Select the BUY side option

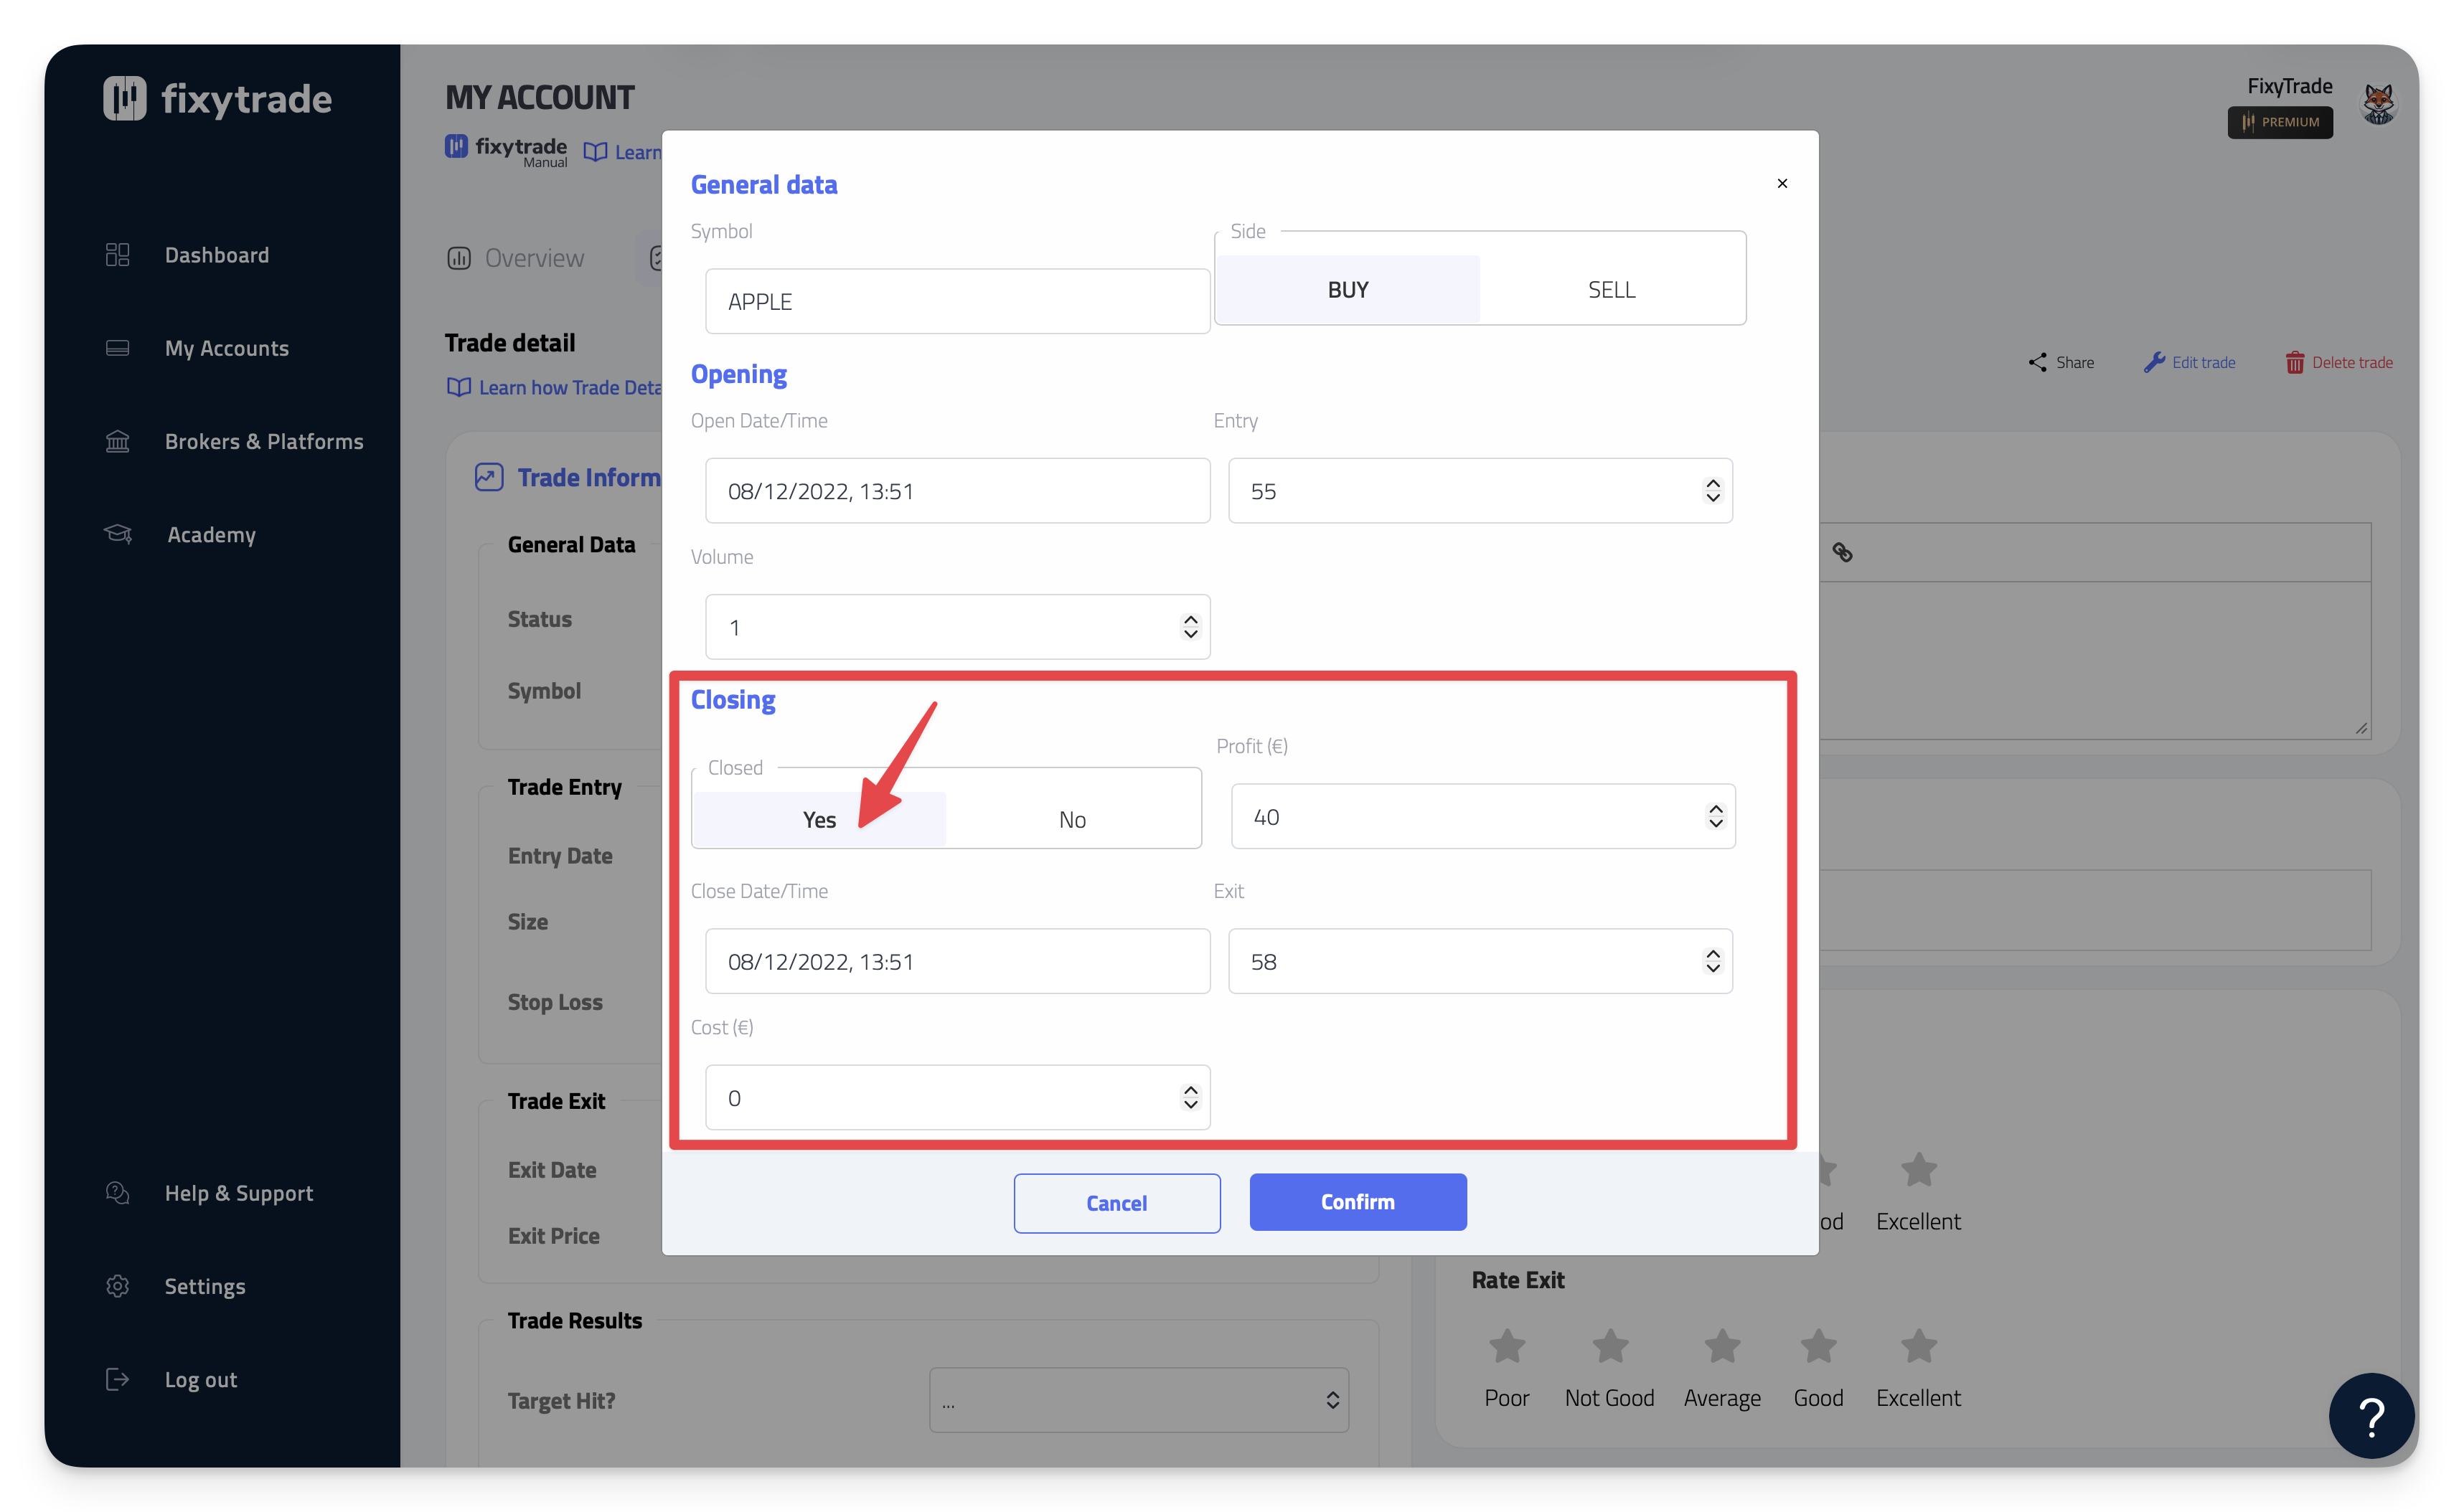click(1347, 290)
